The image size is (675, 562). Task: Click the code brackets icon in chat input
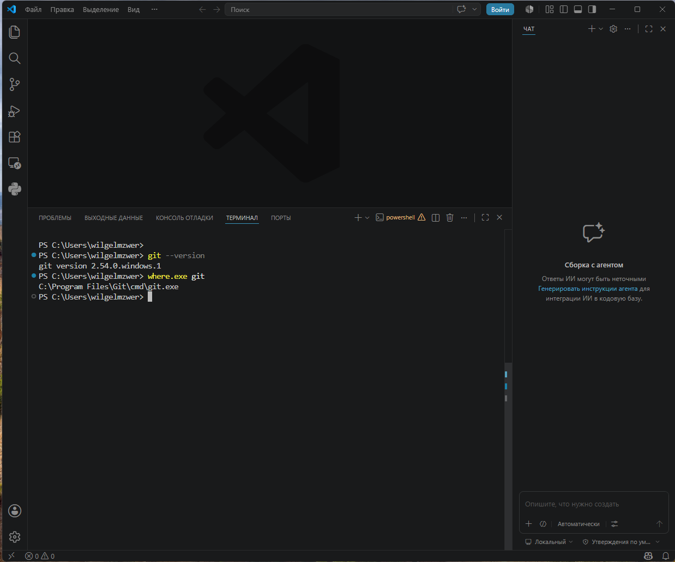tap(543, 524)
